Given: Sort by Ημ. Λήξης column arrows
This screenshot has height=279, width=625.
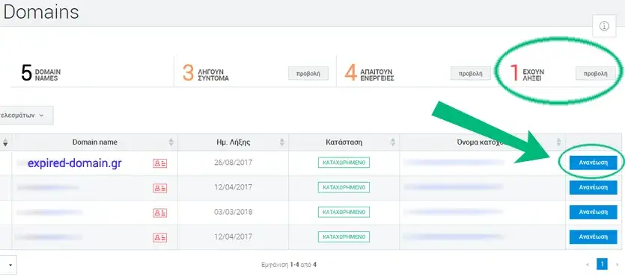Looking at the screenshot, I should 282,142.
